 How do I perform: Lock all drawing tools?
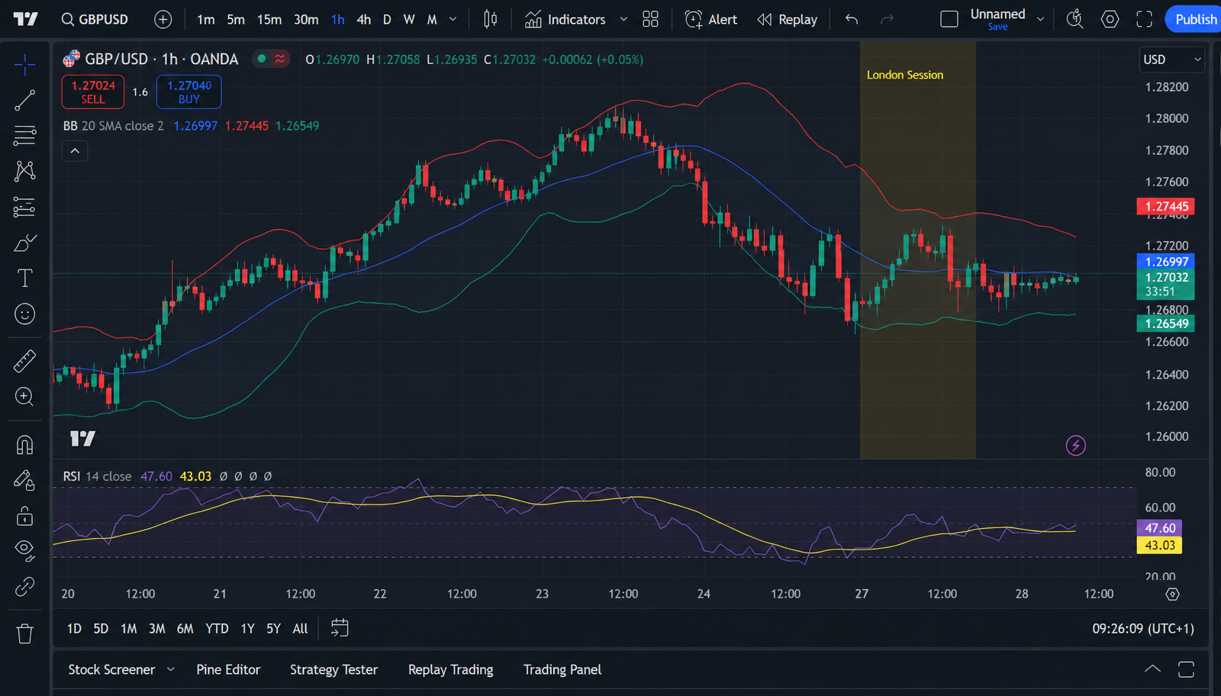24,517
